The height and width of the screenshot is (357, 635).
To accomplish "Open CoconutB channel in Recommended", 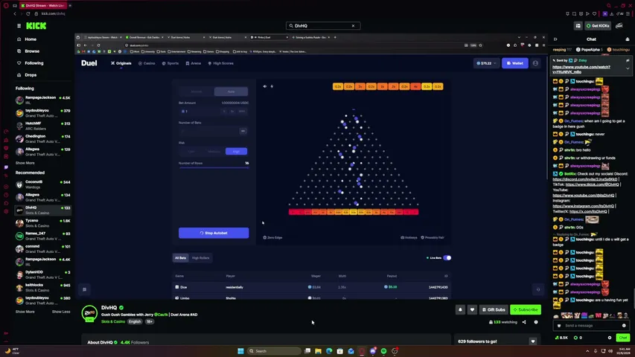I will tap(42, 184).
